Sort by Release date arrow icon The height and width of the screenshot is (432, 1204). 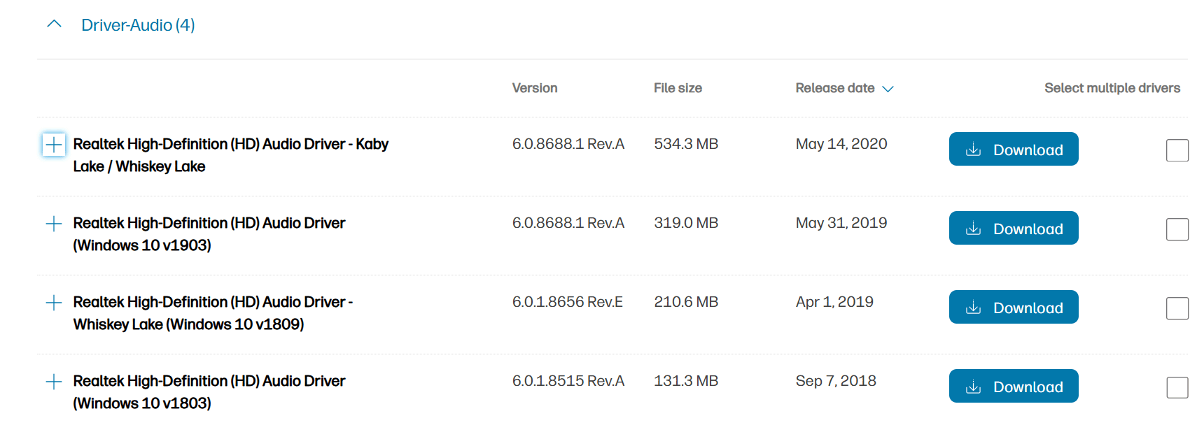tap(888, 89)
